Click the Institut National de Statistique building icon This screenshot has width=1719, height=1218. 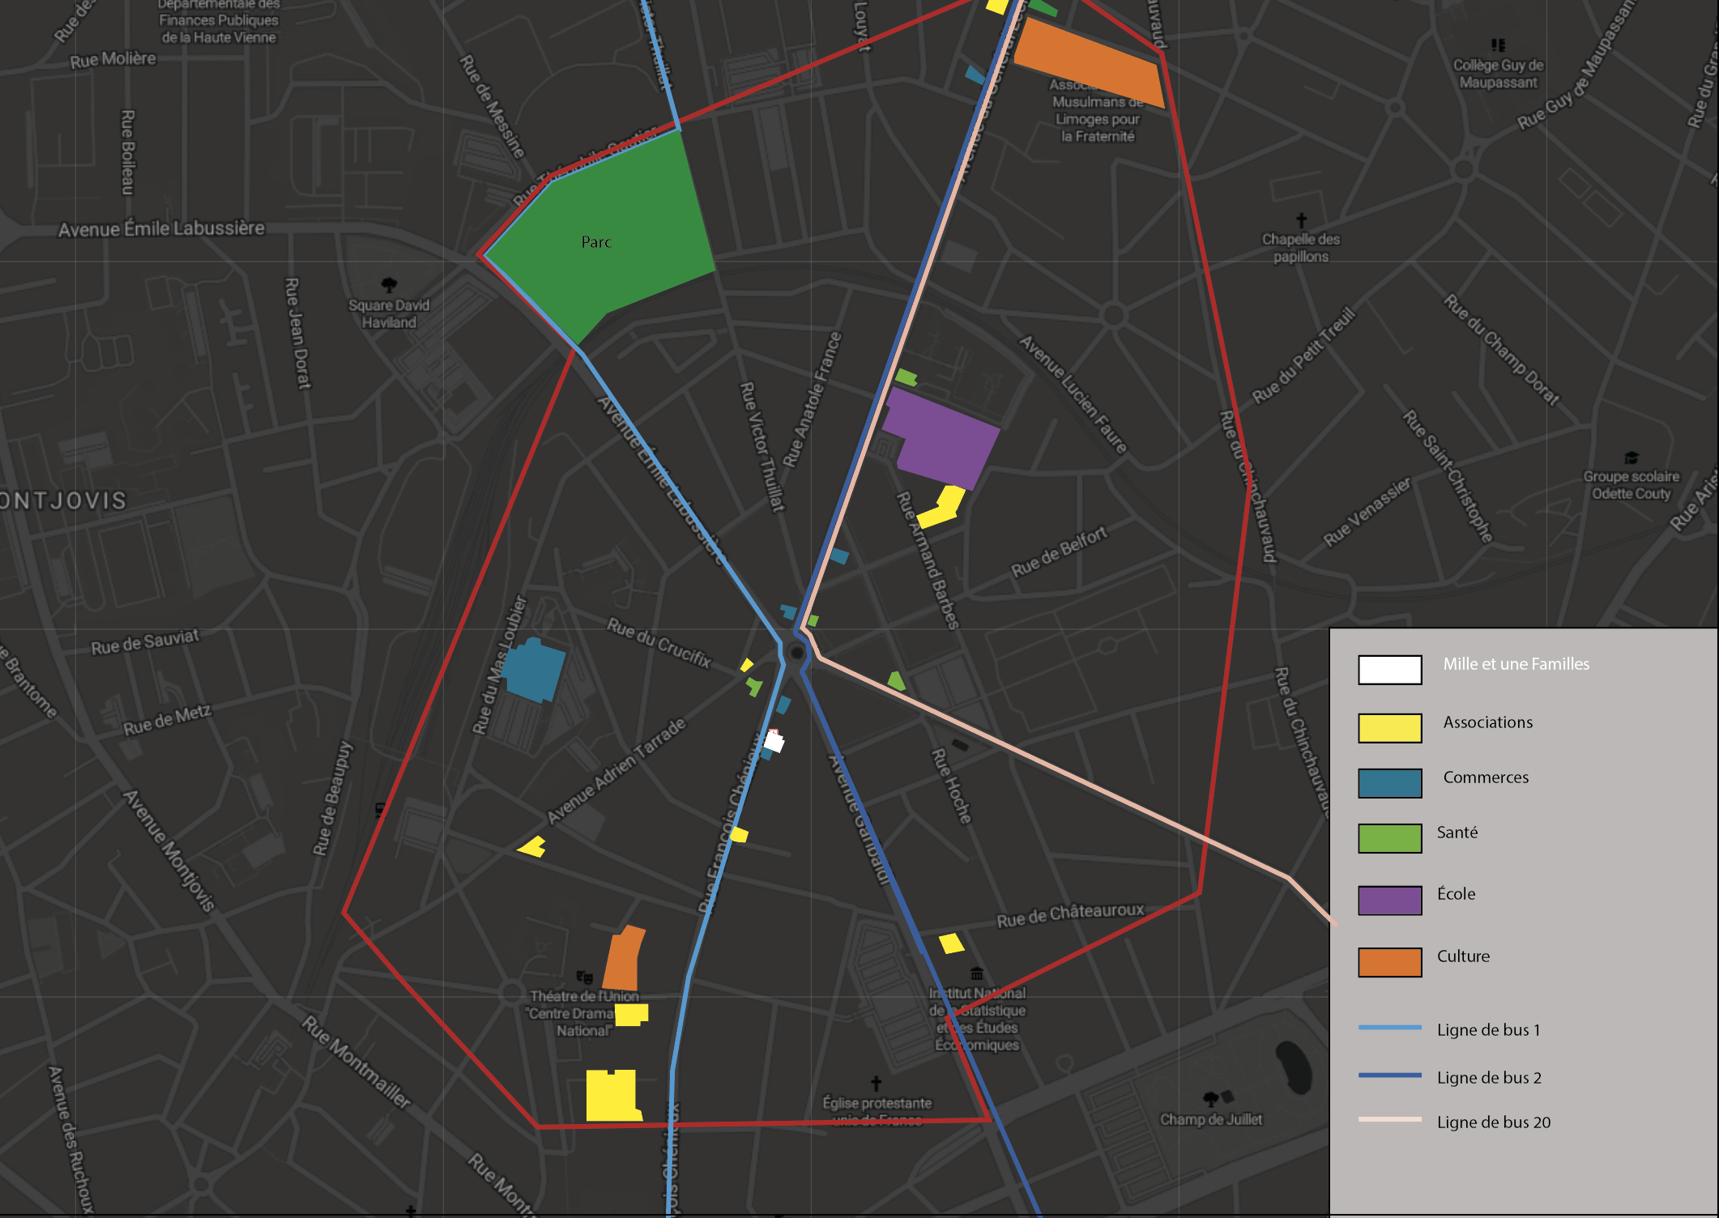point(977,973)
